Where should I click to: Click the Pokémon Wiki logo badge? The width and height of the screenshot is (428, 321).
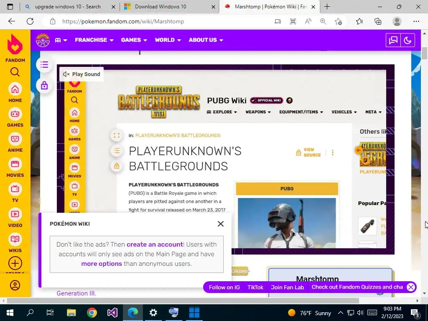coord(43,40)
